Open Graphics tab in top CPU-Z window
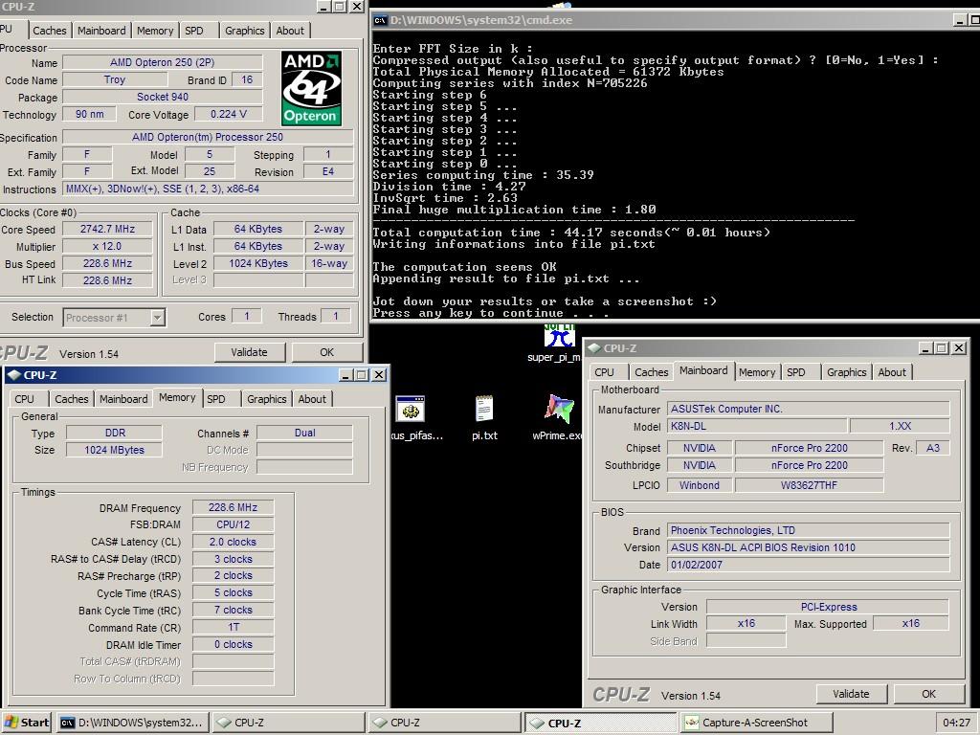The width and height of the screenshot is (980, 735). 244,31
